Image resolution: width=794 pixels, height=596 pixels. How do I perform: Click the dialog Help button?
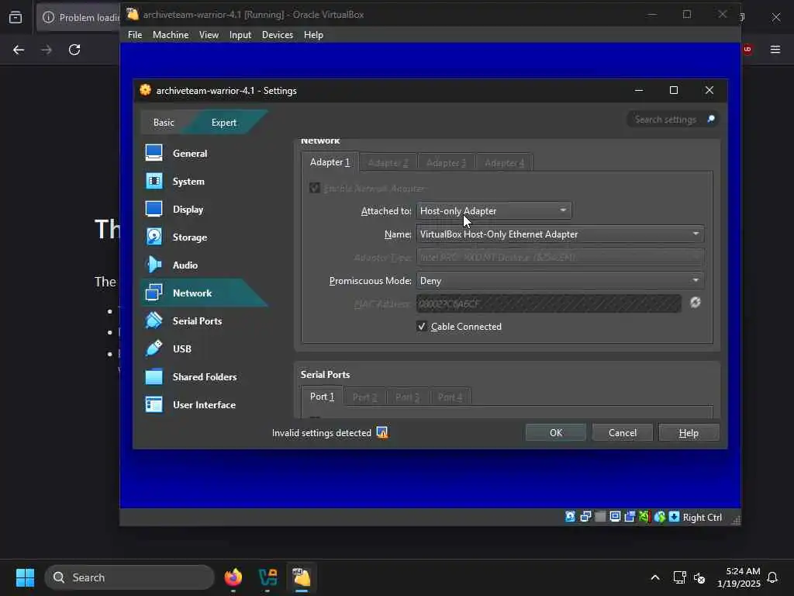[x=689, y=432]
